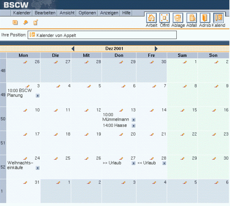
Task: Open the Öffntl public space icon
Action: tap(164, 18)
